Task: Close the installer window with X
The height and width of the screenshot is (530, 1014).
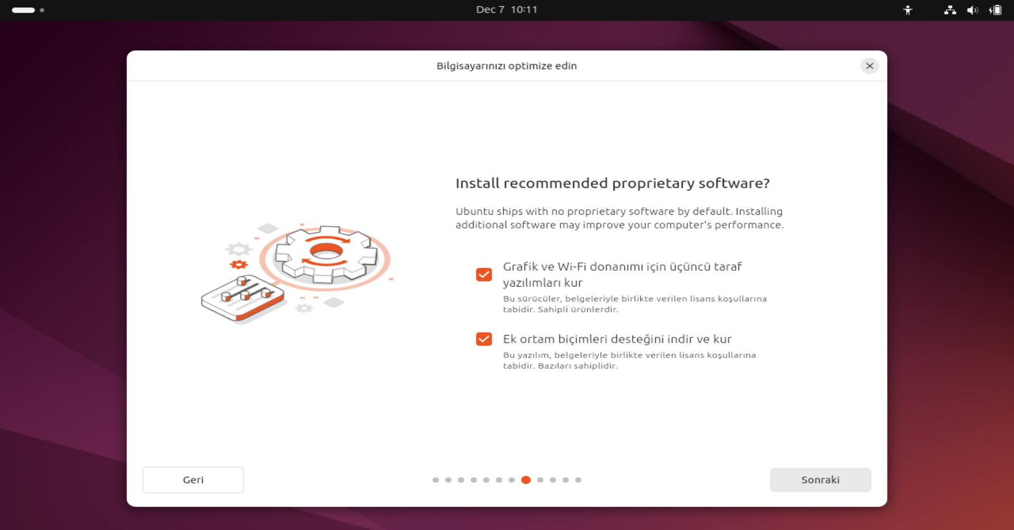Action: [x=869, y=66]
